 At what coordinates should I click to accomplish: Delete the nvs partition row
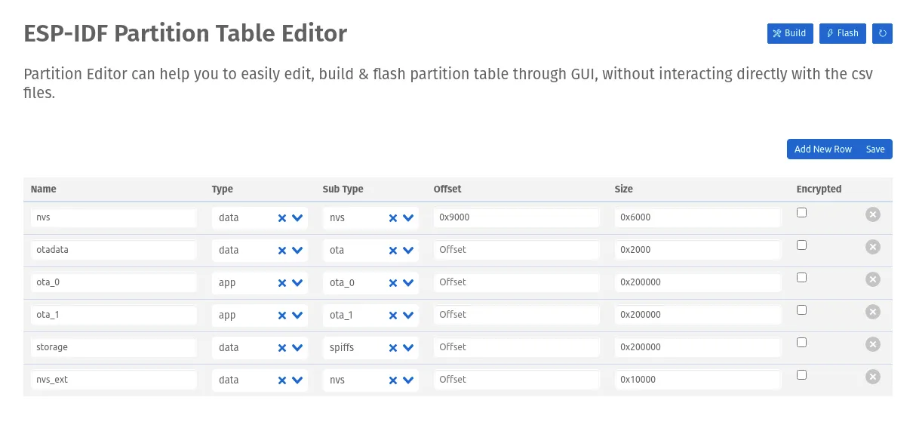pyautogui.click(x=872, y=214)
